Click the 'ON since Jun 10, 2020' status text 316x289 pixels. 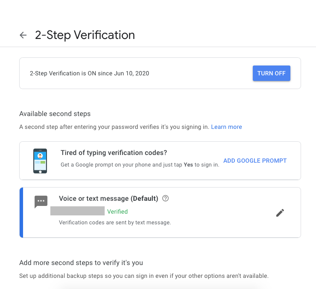(118, 73)
